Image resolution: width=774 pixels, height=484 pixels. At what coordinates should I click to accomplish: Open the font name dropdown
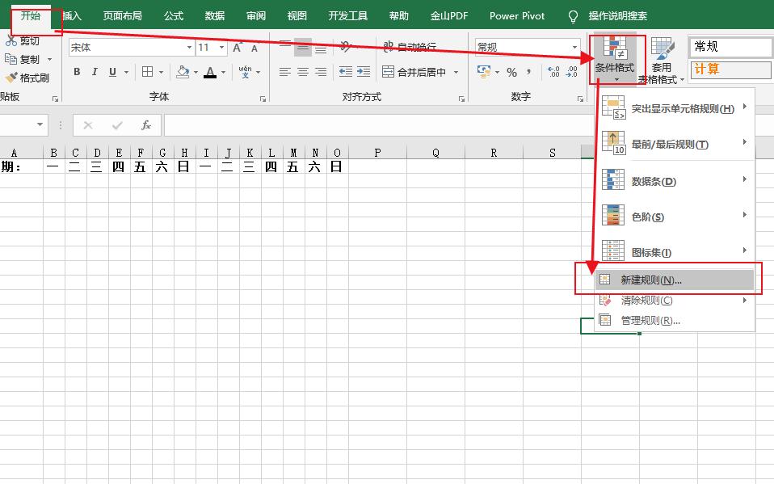pyautogui.click(x=189, y=47)
